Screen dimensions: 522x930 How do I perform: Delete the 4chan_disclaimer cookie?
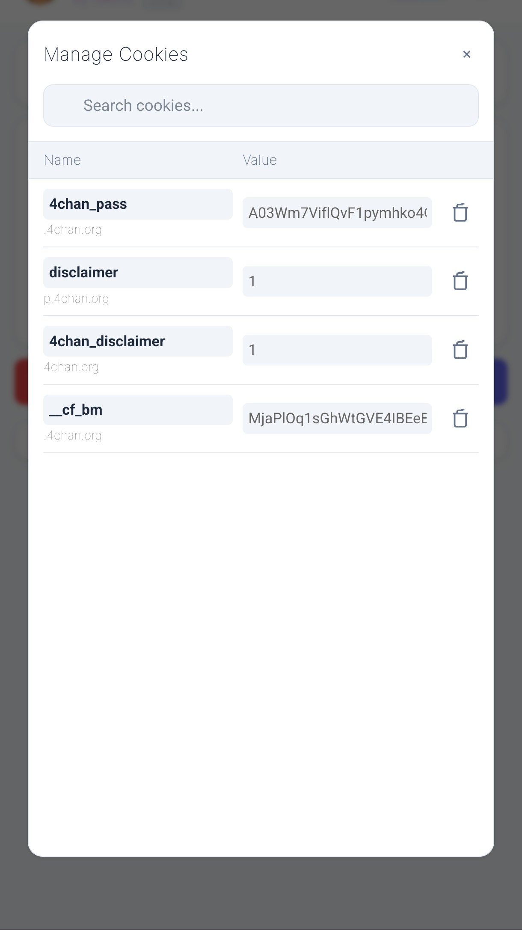click(460, 350)
